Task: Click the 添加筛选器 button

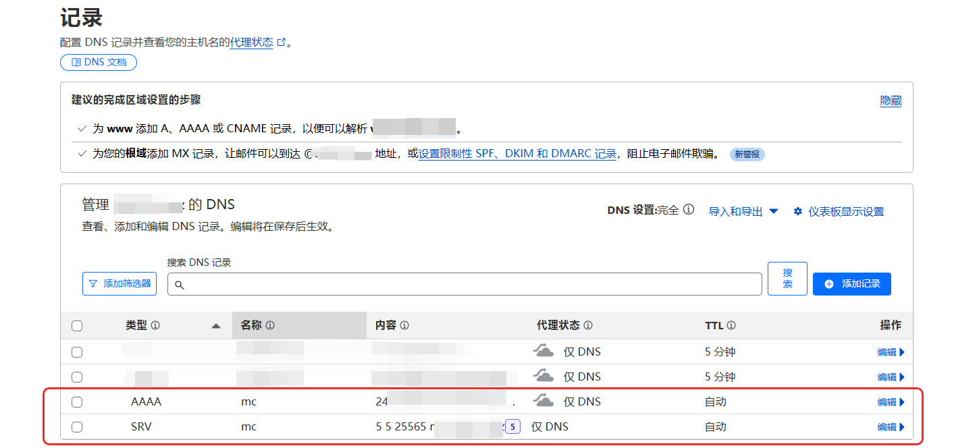Action: (x=120, y=284)
